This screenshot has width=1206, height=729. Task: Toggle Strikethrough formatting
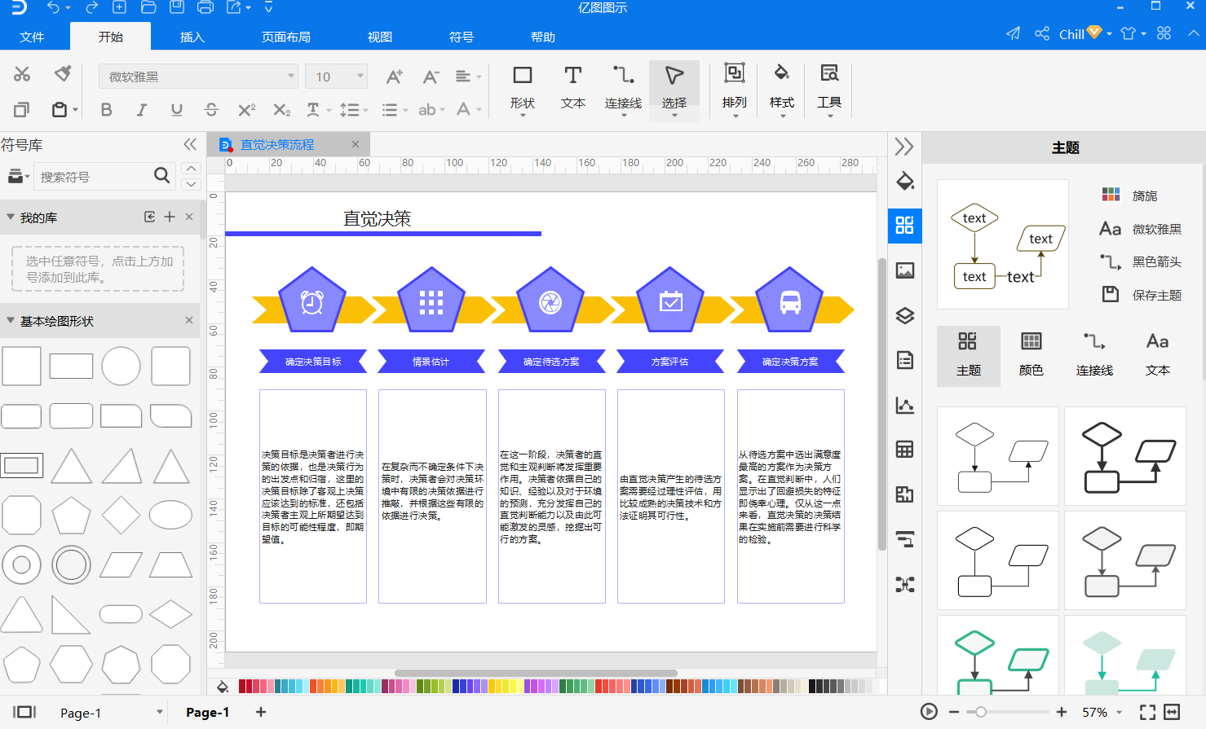point(211,109)
